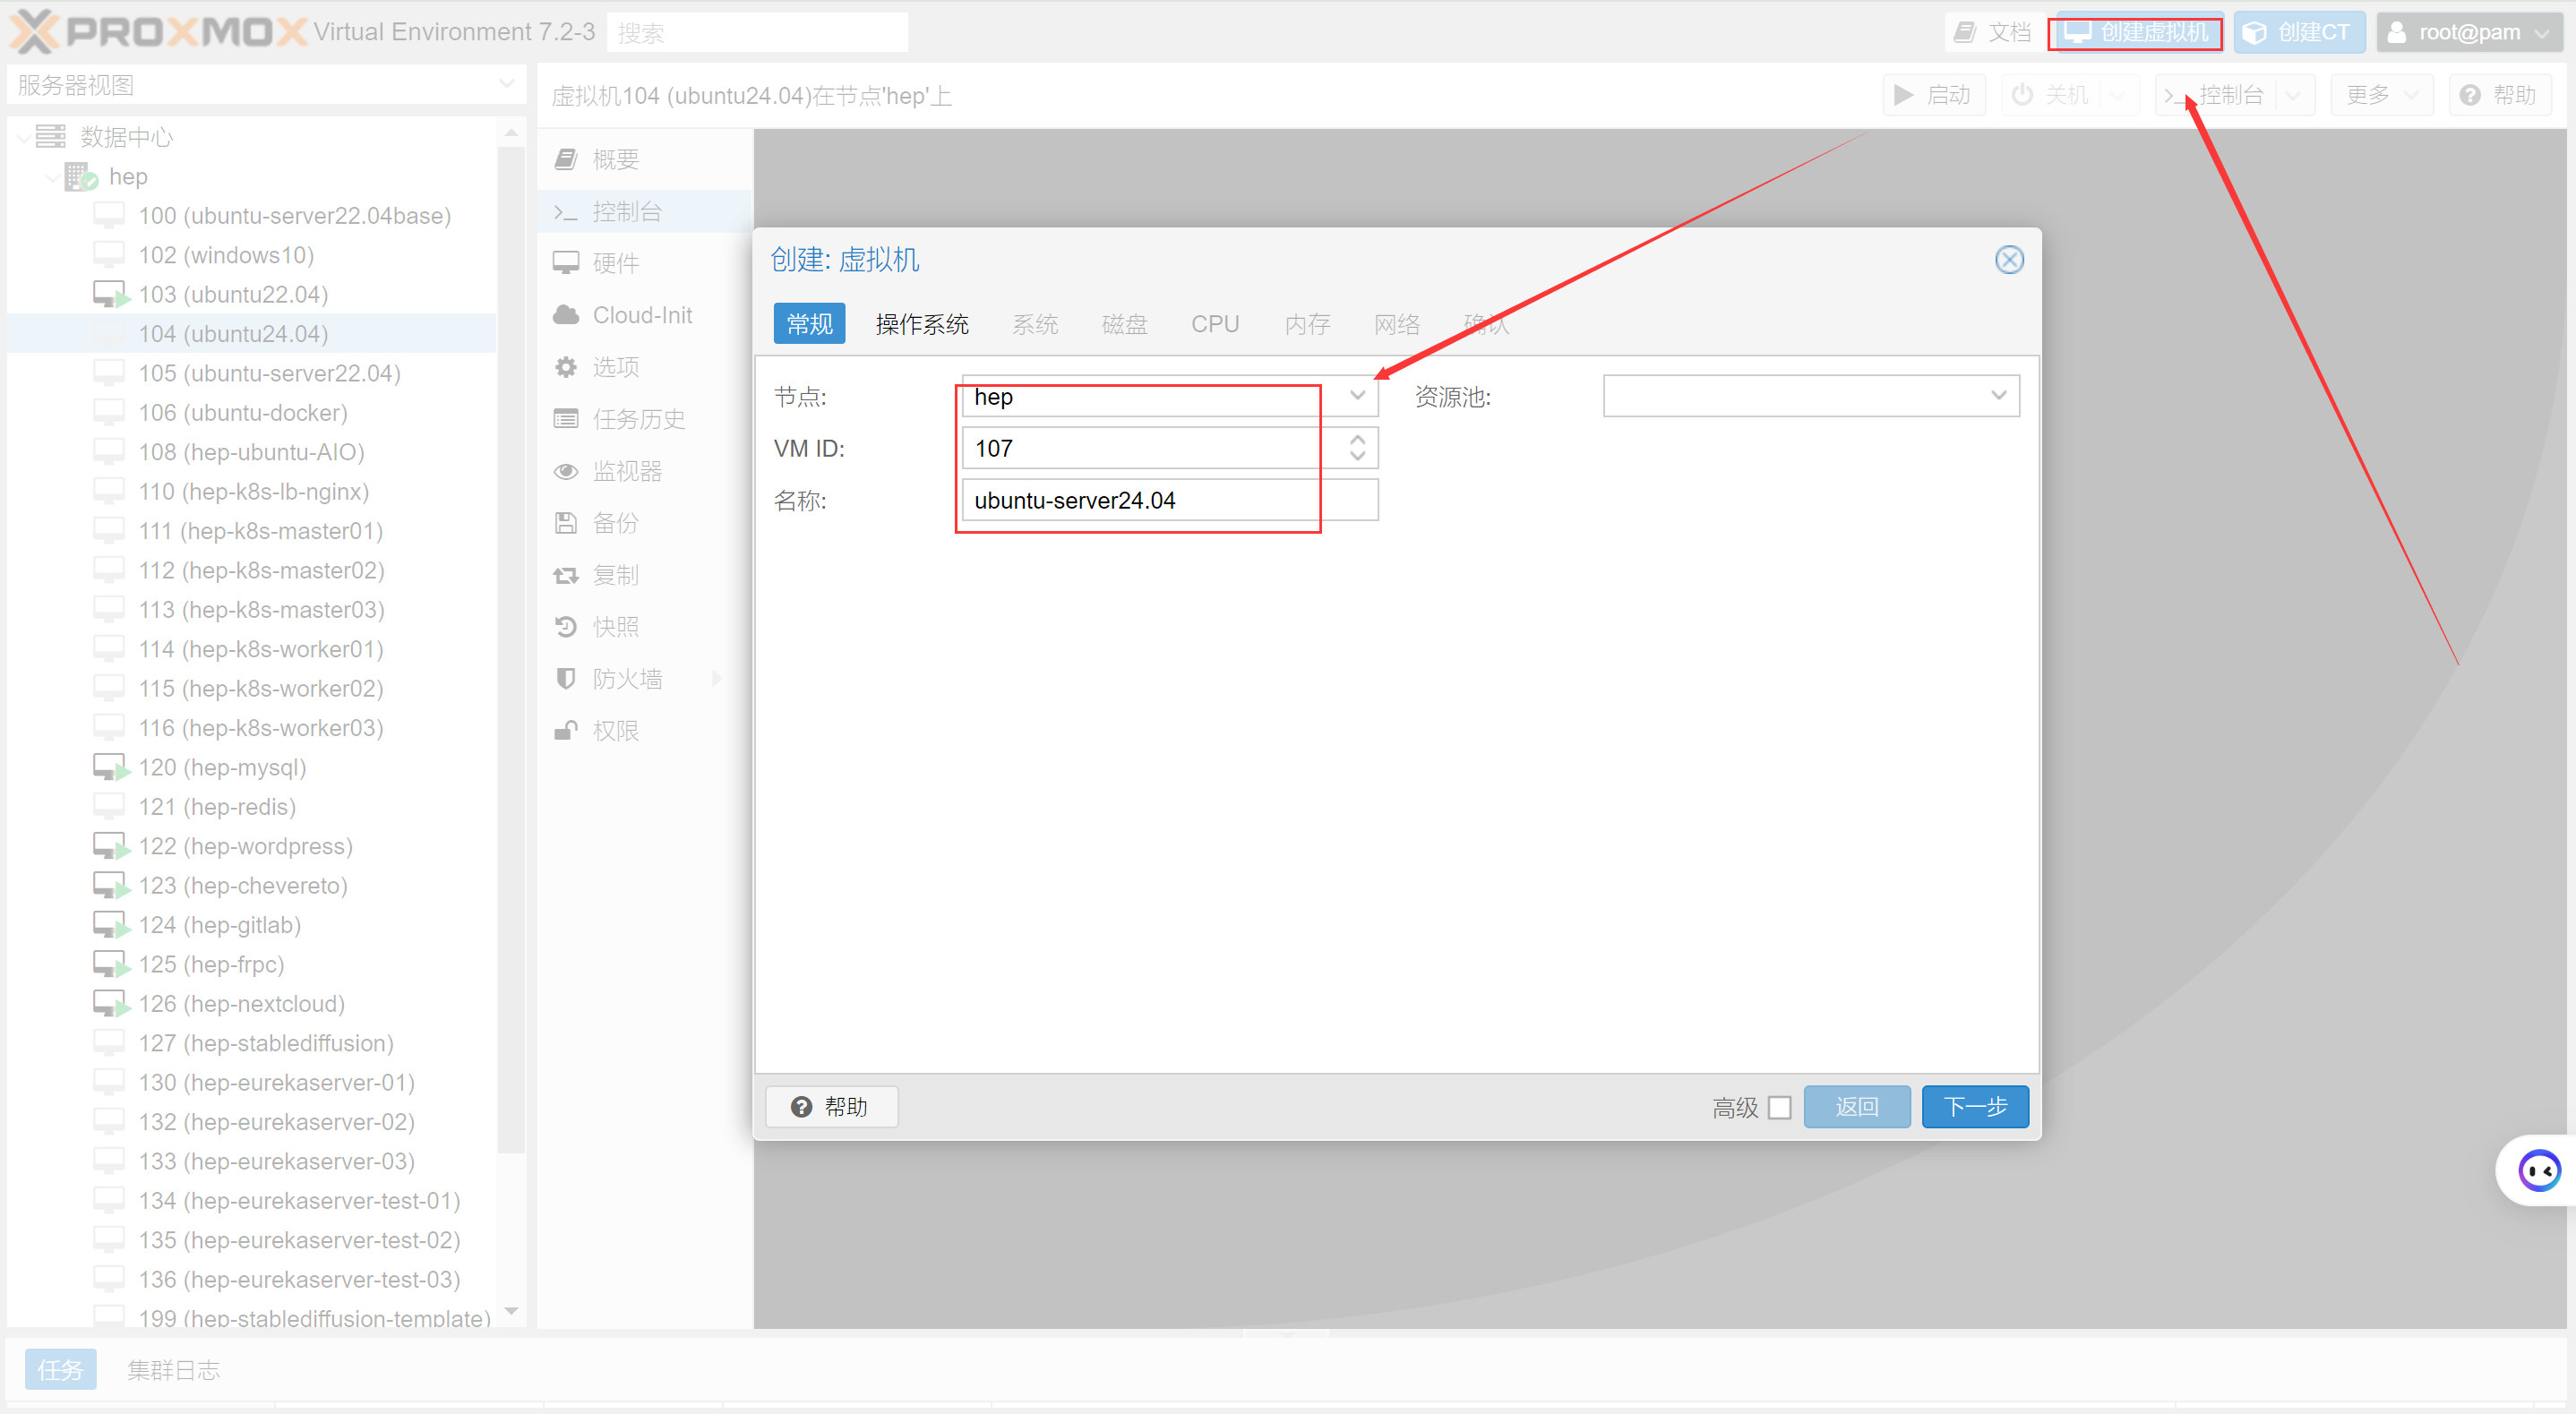Open the 复制 replication icon
This screenshot has width=2576, height=1414.
point(566,575)
